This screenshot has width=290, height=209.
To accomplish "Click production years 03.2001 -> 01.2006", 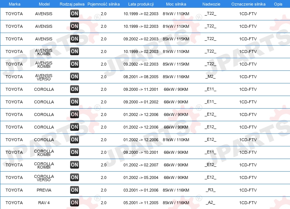I will [141, 190].
